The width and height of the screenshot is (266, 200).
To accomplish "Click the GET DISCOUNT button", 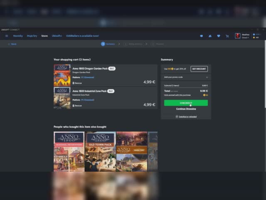I will pyautogui.click(x=199, y=69).
